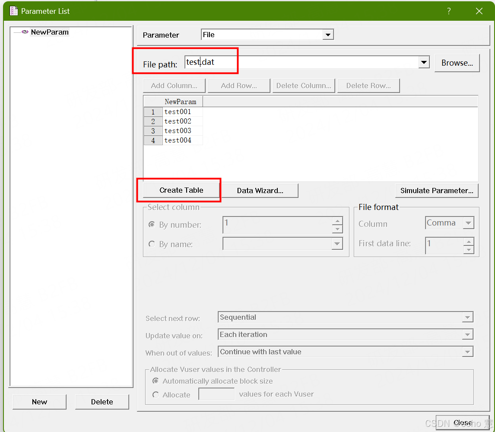Click the Browse... button
495x432 pixels.
coord(457,63)
